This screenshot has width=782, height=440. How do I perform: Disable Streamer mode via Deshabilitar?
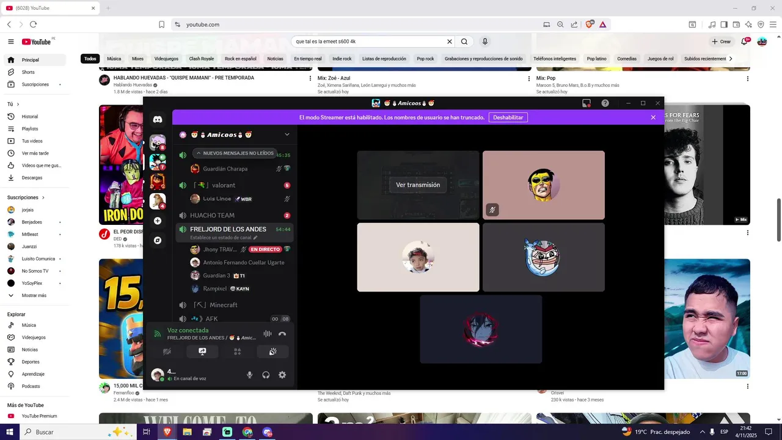[x=508, y=117]
